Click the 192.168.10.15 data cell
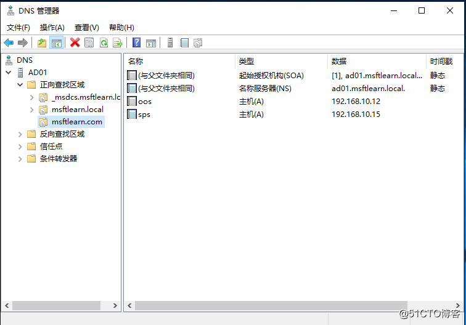Image resolution: width=466 pixels, height=325 pixels. click(356, 114)
